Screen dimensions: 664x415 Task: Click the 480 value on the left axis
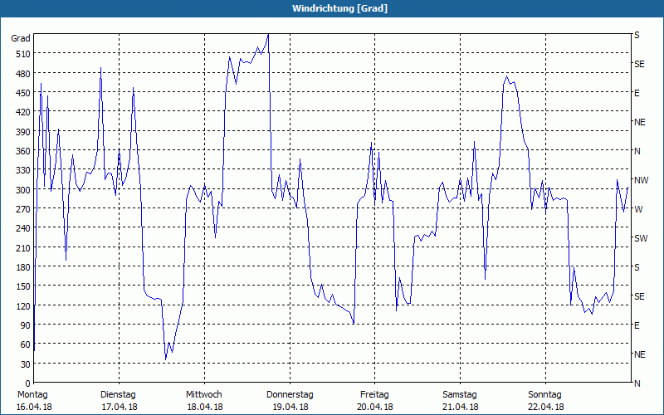[23, 74]
